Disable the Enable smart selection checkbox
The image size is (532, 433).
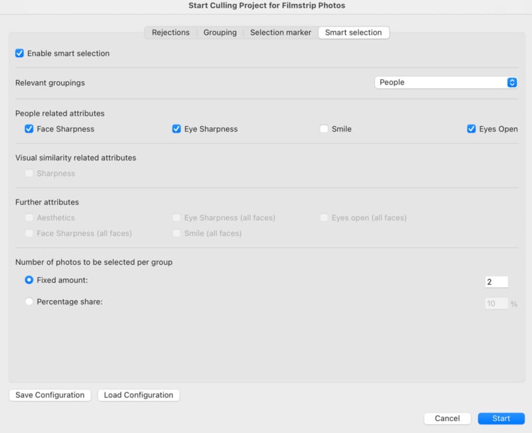point(19,54)
